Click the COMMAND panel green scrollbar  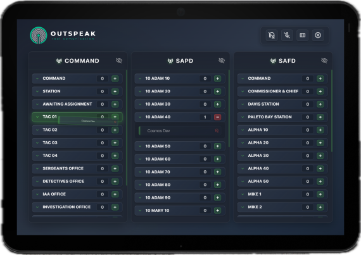click(x=127, y=128)
